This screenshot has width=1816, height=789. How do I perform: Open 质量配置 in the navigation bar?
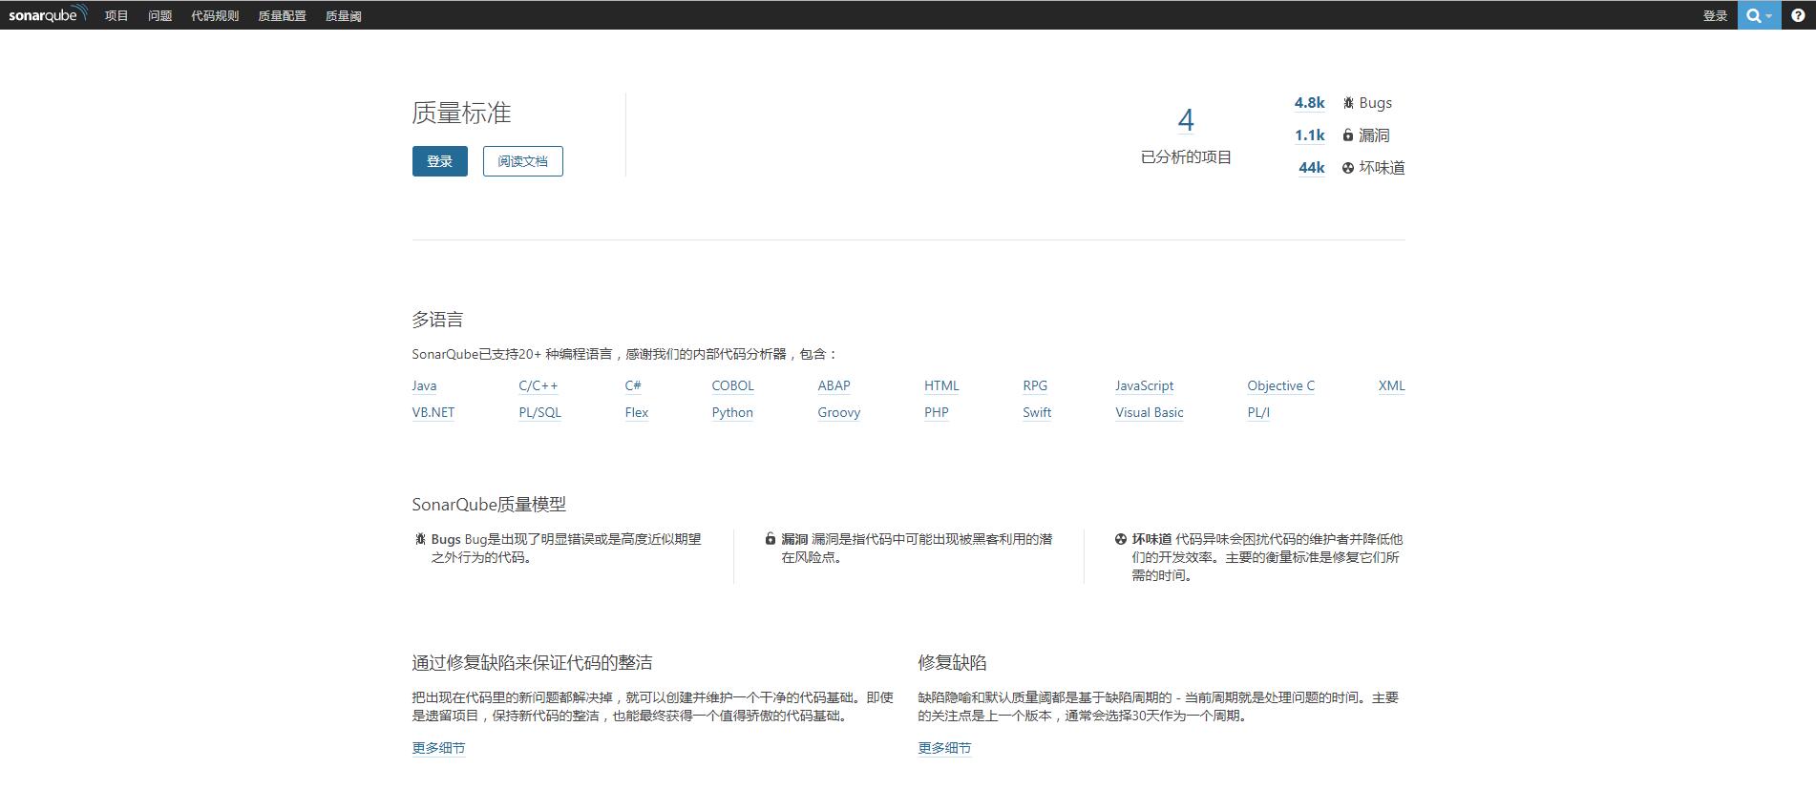point(282,15)
